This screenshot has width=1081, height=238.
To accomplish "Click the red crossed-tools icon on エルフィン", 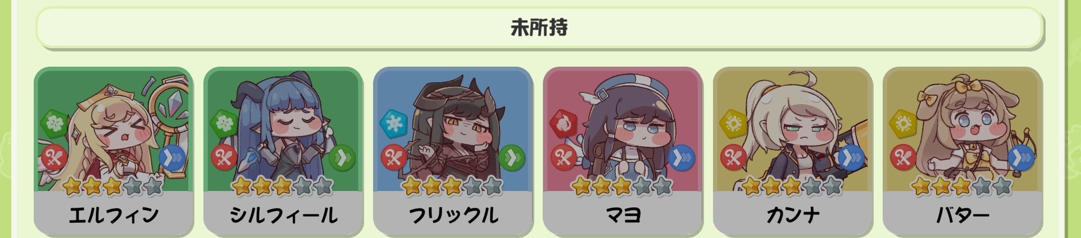I will pyautogui.click(x=54, y=158).
